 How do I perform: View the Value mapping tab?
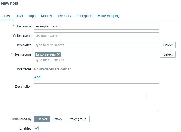(x=108, y=16)
